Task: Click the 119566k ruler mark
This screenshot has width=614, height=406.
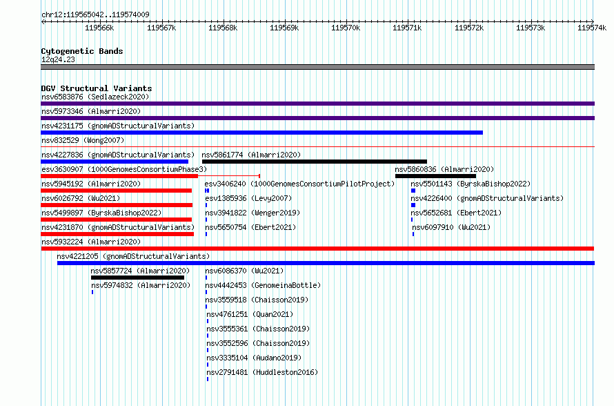Action: 99,28
